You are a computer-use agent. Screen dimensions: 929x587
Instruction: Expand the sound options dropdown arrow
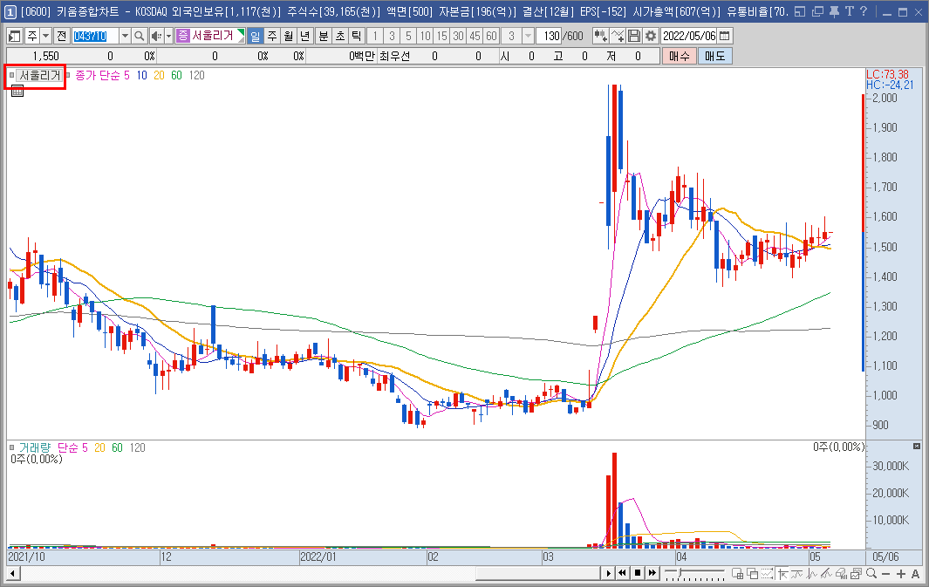168,36
